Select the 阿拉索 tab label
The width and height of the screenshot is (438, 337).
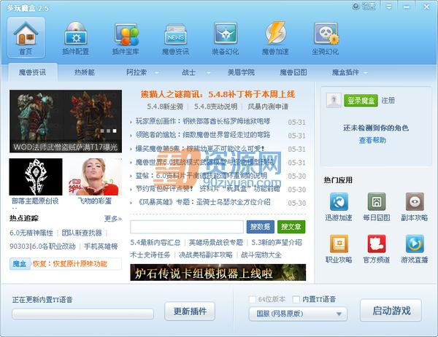[137, 73]
